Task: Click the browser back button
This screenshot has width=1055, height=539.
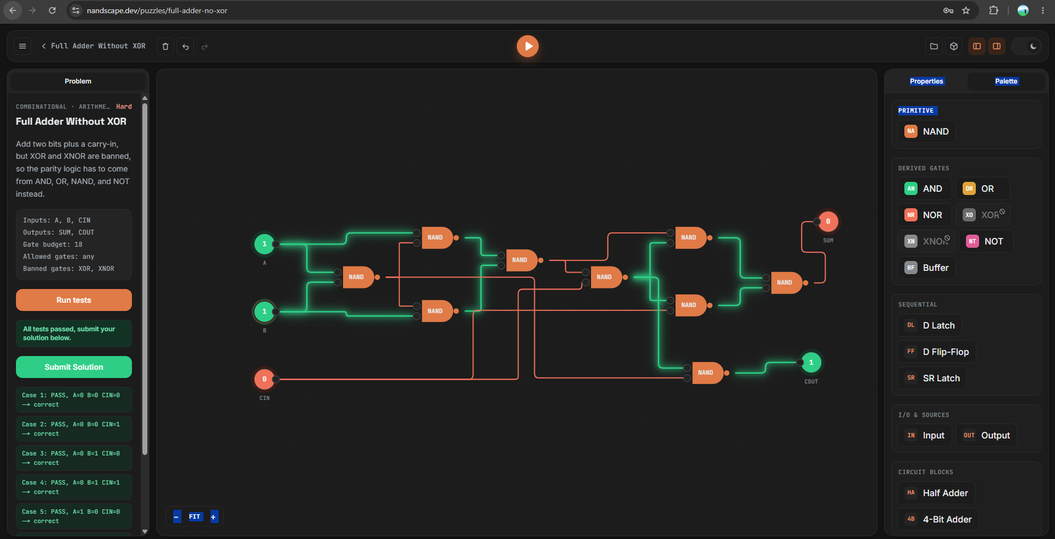Action: tap(13, 10)
